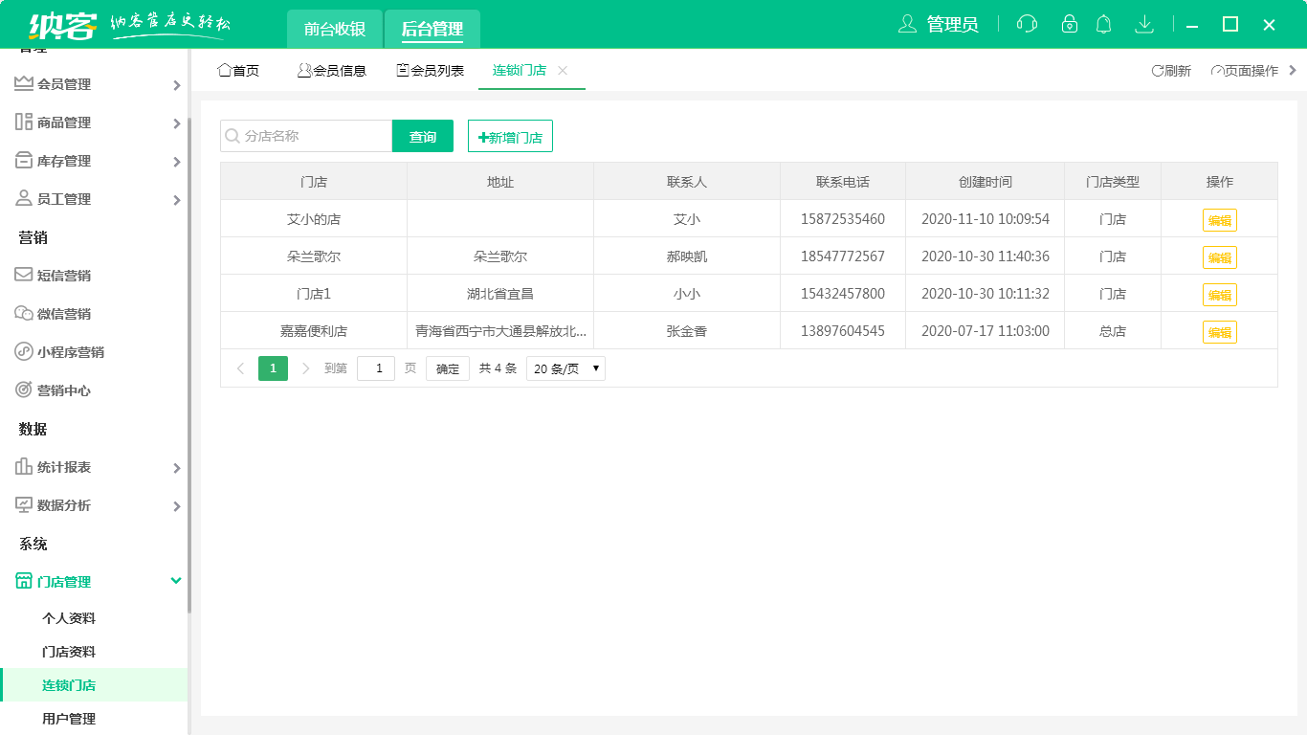Click the download icon in header
The height and width of the screenshot is (735, 1307).
pos(1143,24)
